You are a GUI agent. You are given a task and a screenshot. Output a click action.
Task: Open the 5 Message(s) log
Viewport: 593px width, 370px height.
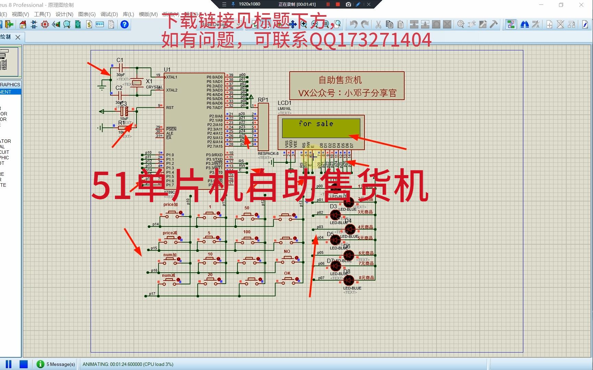click(x=56, y=364)
